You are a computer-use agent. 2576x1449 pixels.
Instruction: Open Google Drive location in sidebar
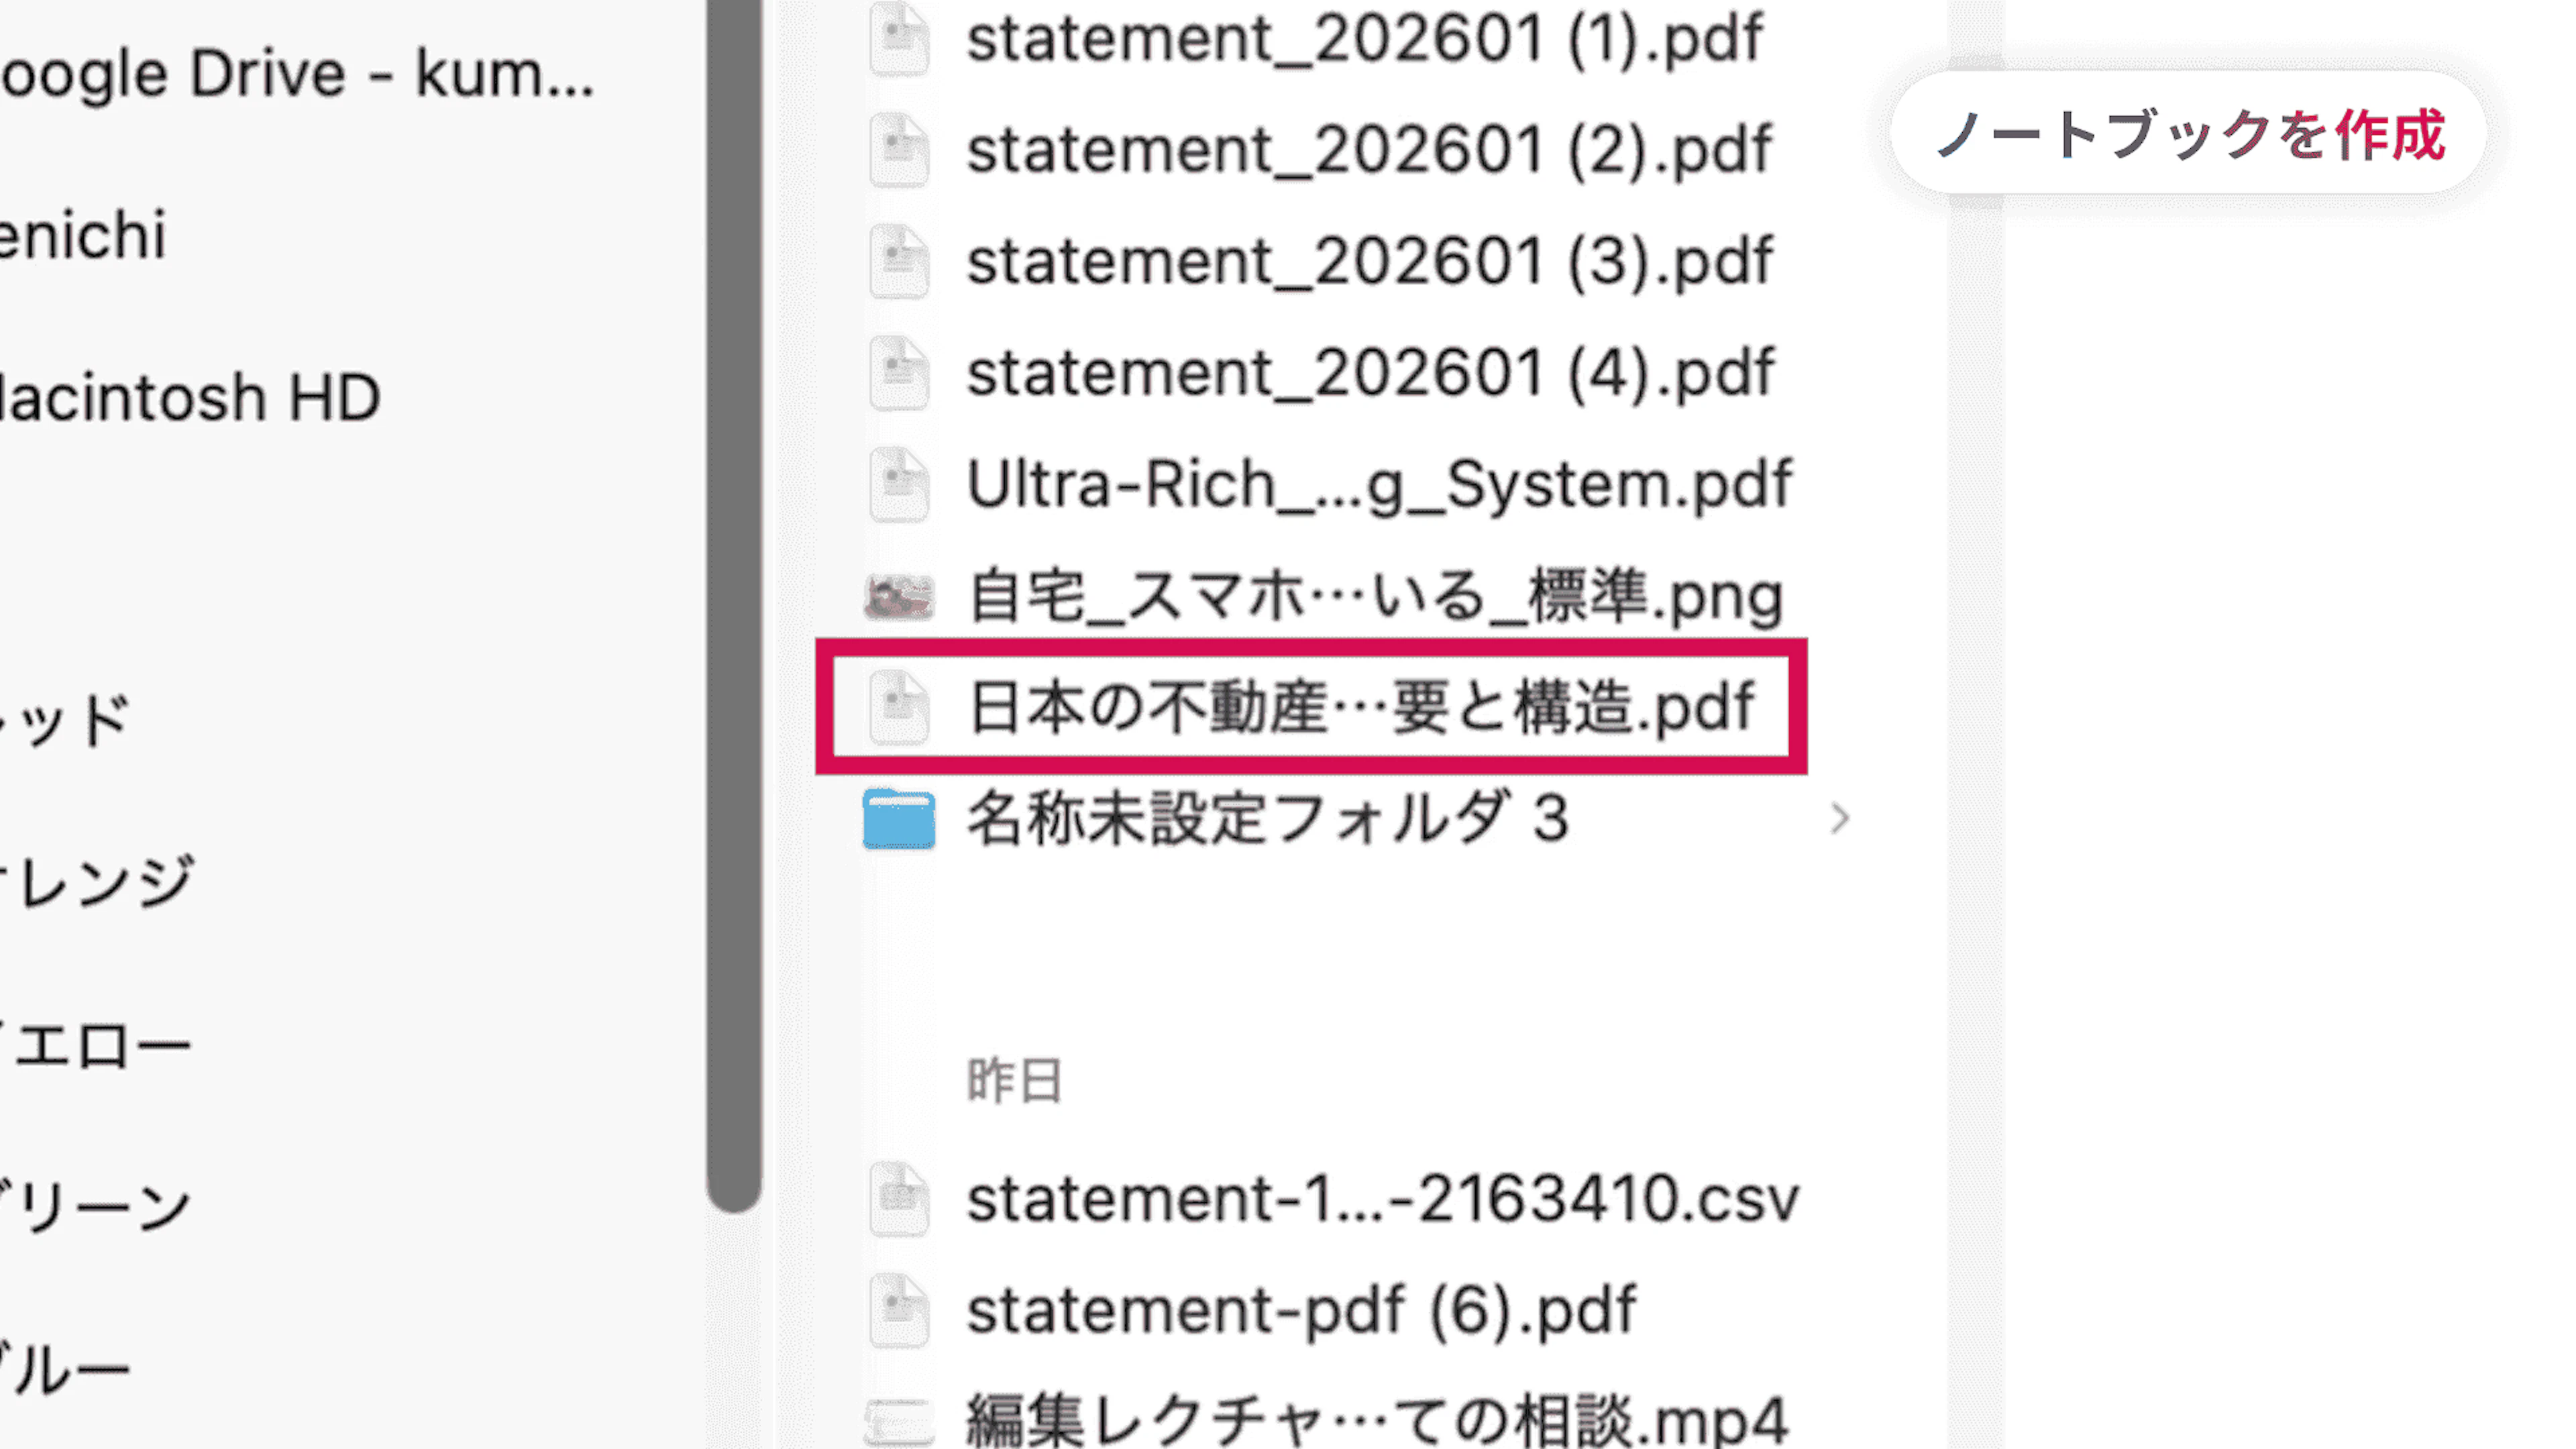[297, 75]
